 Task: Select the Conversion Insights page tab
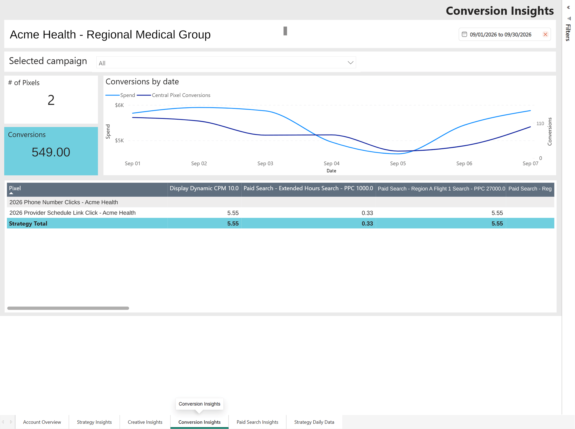[x=200, y=422]
